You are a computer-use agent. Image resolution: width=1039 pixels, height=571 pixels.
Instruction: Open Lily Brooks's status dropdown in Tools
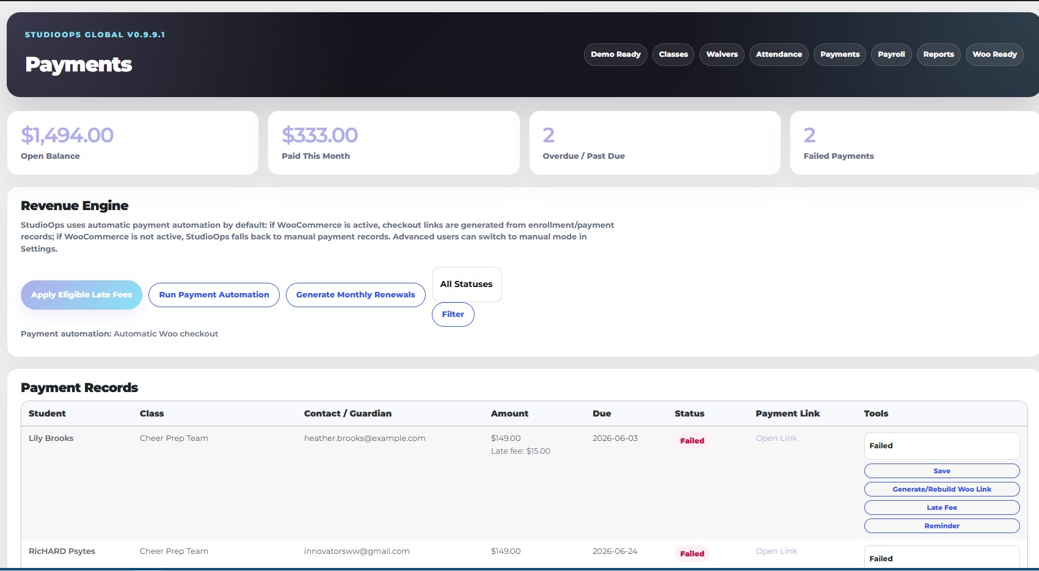click(941, 446)
